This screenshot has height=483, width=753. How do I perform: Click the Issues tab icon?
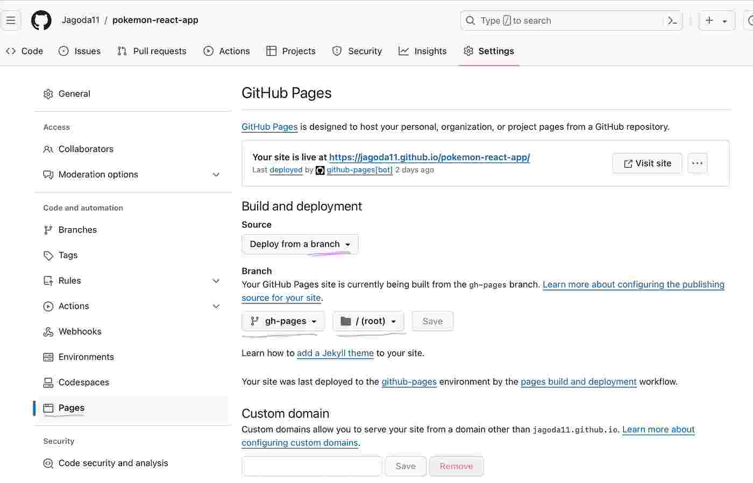[x=64, y=51]
